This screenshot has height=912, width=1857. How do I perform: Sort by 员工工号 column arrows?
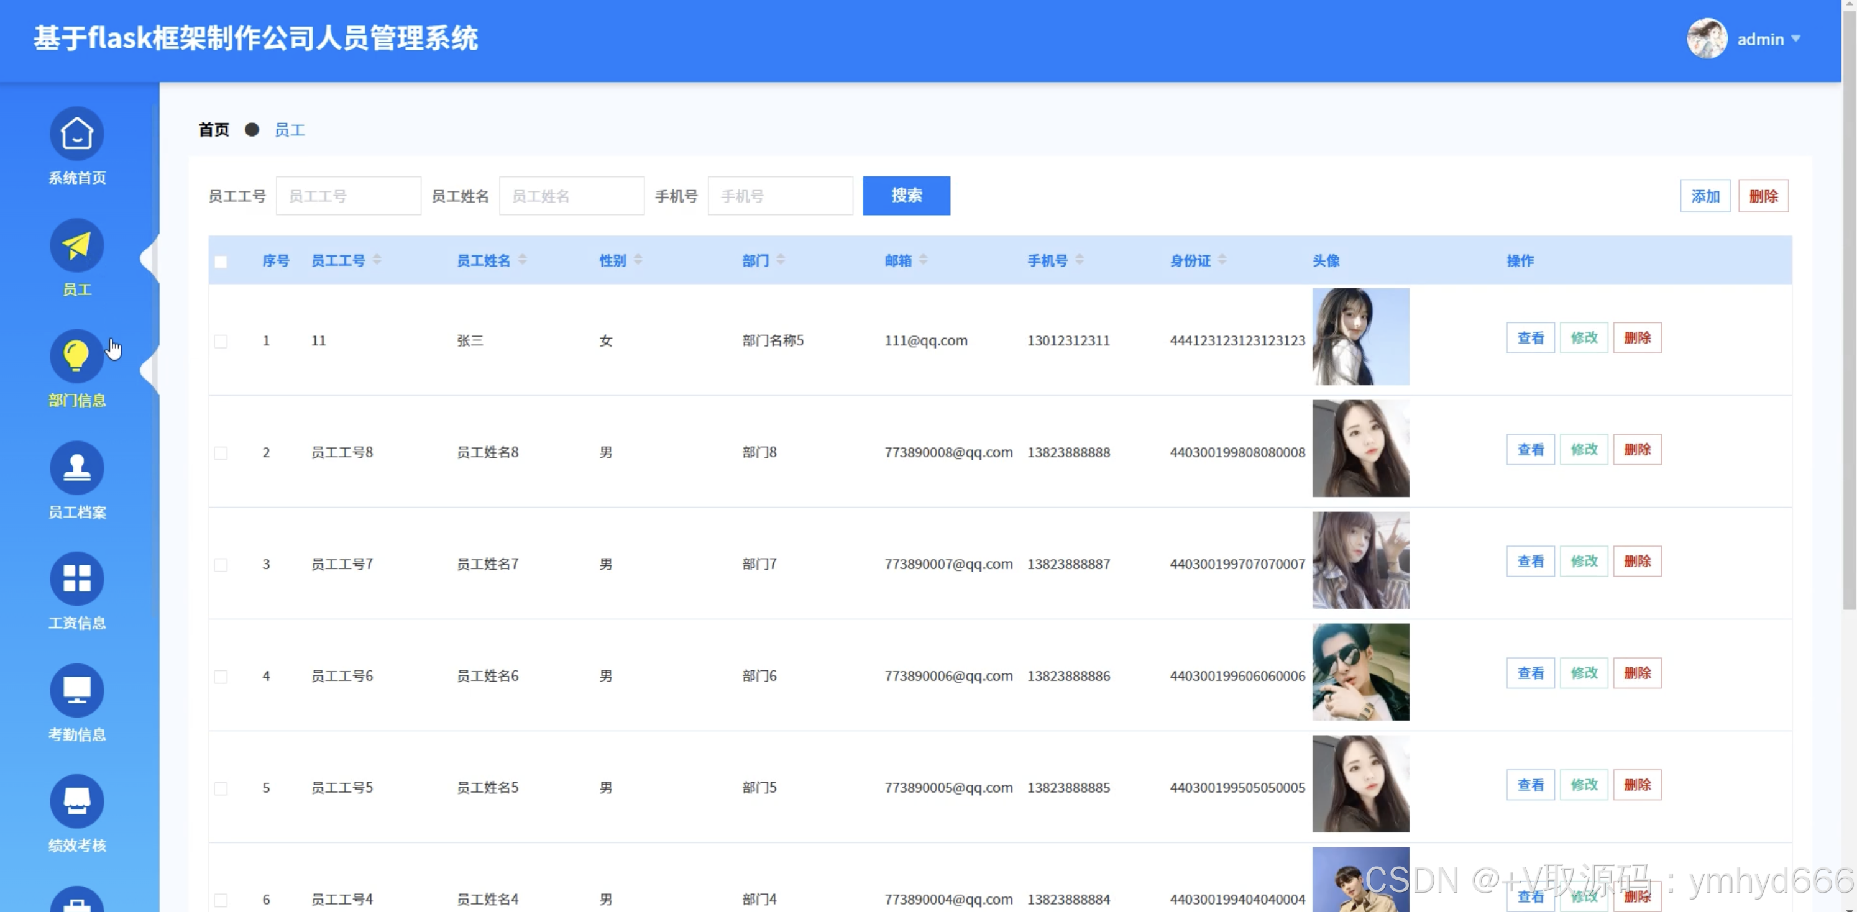tap(377, 260)
